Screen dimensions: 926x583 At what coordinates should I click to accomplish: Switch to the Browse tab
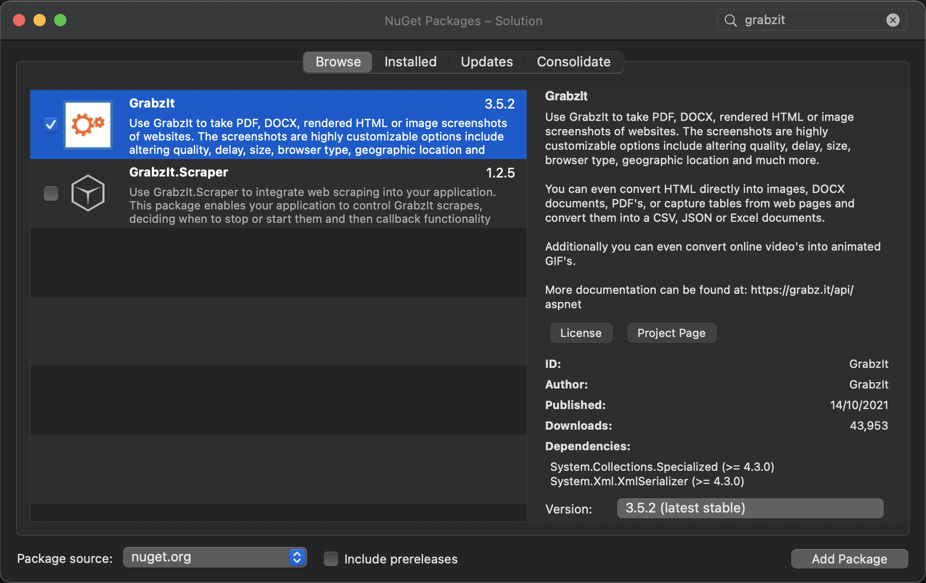click(337, 62)
